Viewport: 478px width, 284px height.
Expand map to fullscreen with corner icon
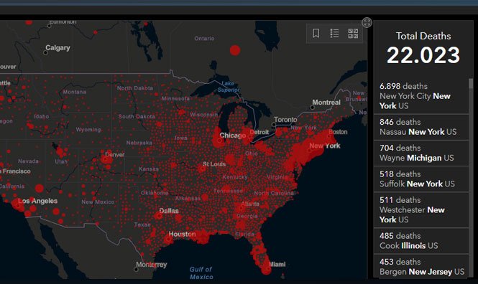click(x=367, y=22)
